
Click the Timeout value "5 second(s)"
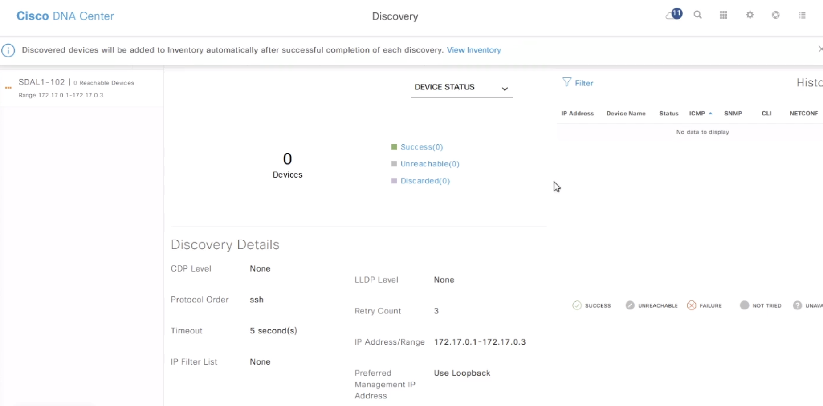tap(273, 331)
